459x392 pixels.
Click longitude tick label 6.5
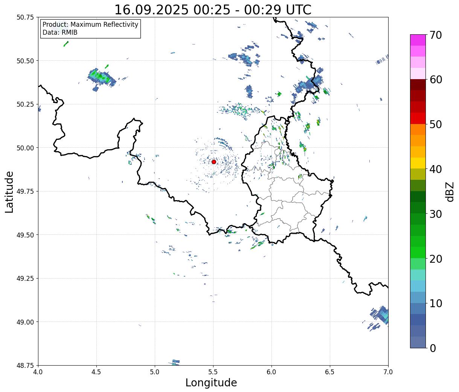[330, 372]
